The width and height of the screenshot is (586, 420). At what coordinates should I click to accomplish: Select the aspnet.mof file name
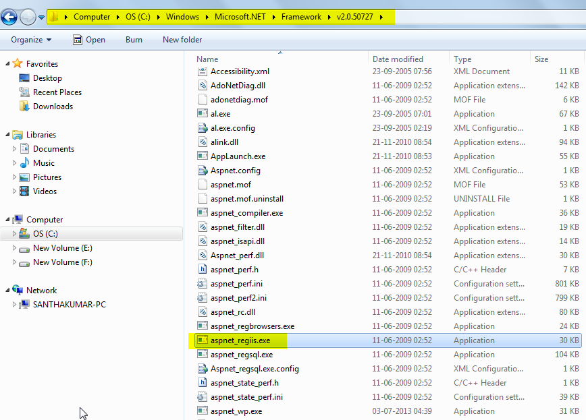click(x=231, y=185)
